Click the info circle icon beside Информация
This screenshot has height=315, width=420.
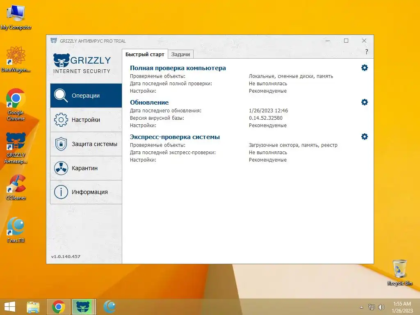click(x=61, y=192)
